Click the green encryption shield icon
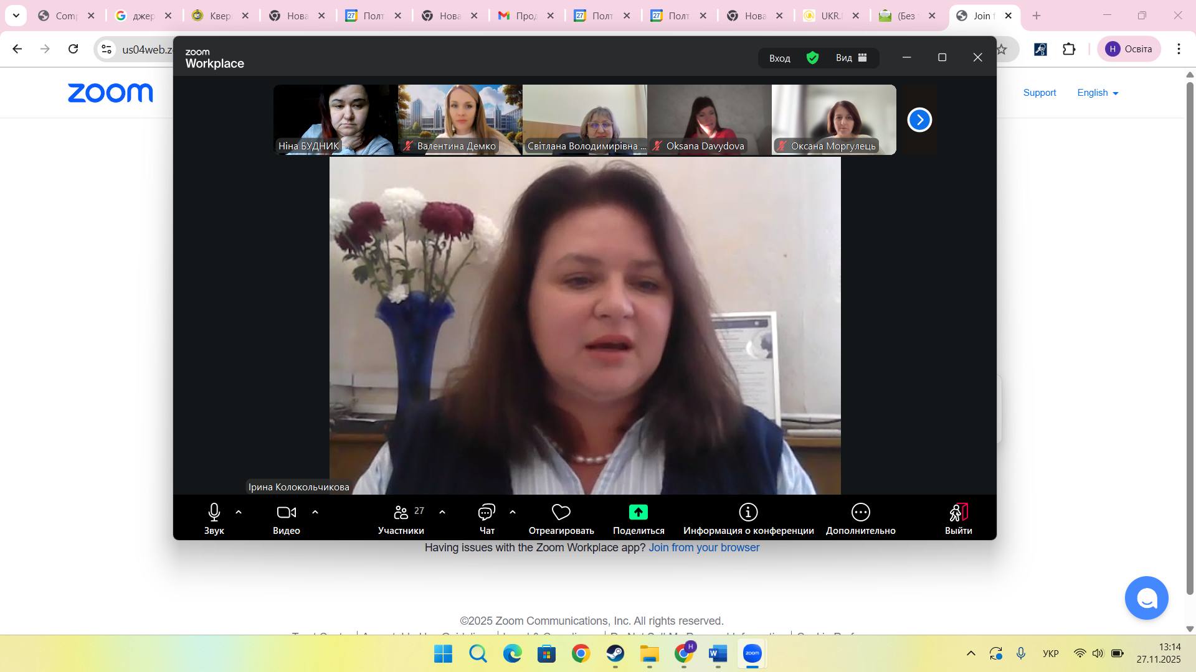The image size is (1196, 672). (x=812, y=58)
